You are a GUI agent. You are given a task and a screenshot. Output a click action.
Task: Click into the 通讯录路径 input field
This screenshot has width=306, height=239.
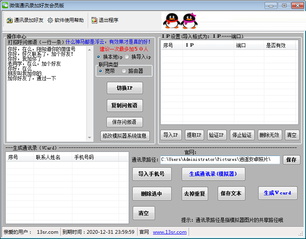220,160
